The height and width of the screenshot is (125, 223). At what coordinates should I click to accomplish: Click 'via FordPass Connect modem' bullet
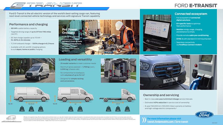(x=189, y=45)
